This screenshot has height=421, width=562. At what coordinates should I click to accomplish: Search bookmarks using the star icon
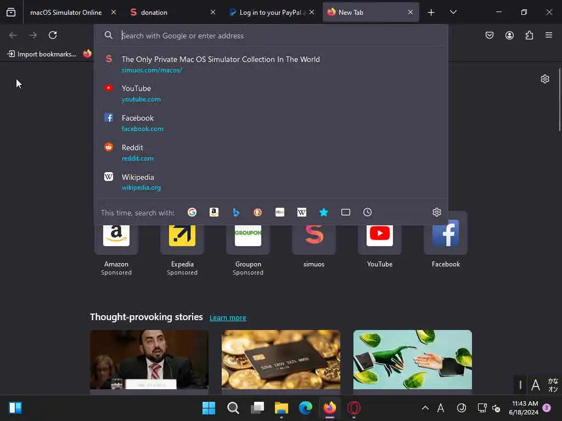click(324, 212)
